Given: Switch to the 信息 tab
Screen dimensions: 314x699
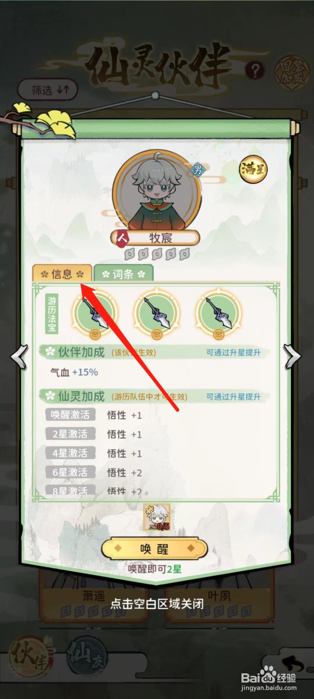Looking at the screenshot, I should click(x=62, y=273).
